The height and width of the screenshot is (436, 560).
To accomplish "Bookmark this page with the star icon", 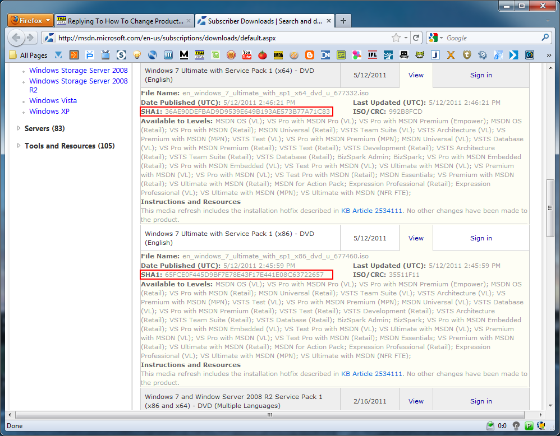I will [396, 38].
